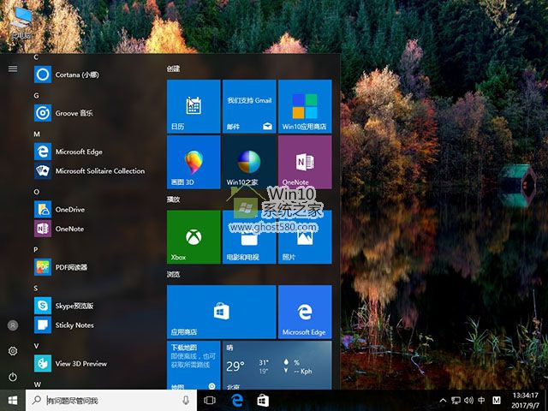
Task: Open the Microsoft Edge tile
Action: tap(305, 312)
